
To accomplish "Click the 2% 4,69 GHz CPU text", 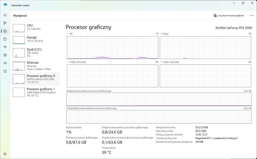I will (34, 29).
